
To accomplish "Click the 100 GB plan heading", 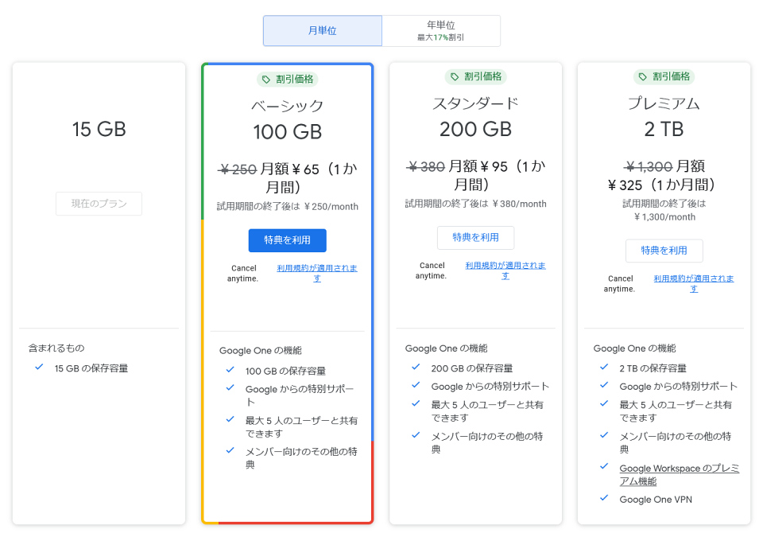I will click(287, 131).
